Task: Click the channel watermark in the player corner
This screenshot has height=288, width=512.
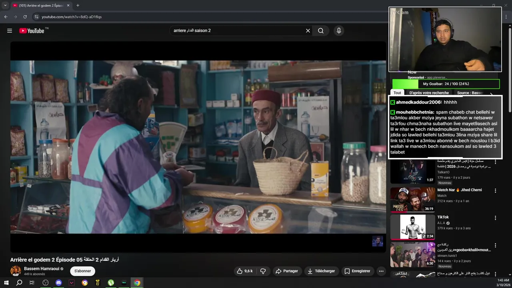Action: coord(378,241)
